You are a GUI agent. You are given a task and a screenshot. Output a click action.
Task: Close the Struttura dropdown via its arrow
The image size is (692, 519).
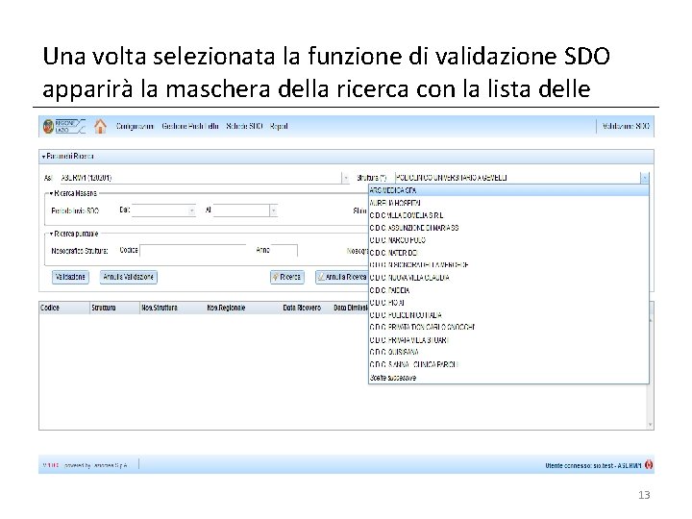click(x=644, y=178)
